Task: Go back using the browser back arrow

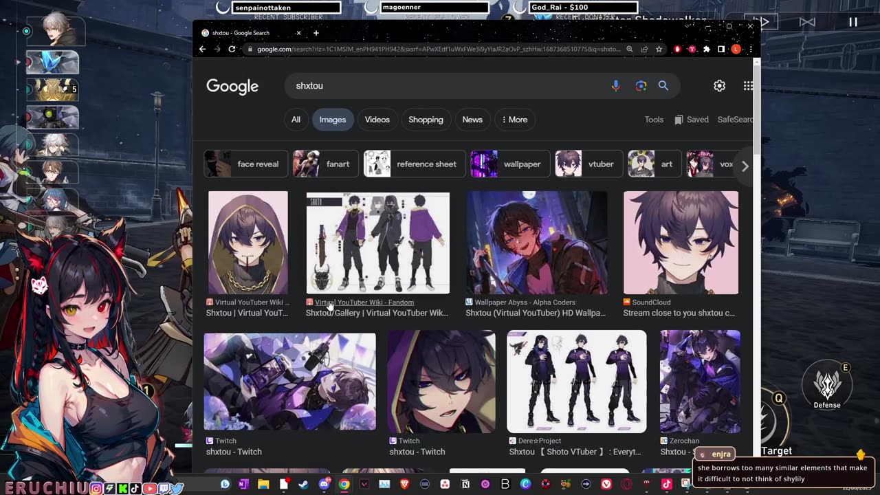Action: [202, 49]
